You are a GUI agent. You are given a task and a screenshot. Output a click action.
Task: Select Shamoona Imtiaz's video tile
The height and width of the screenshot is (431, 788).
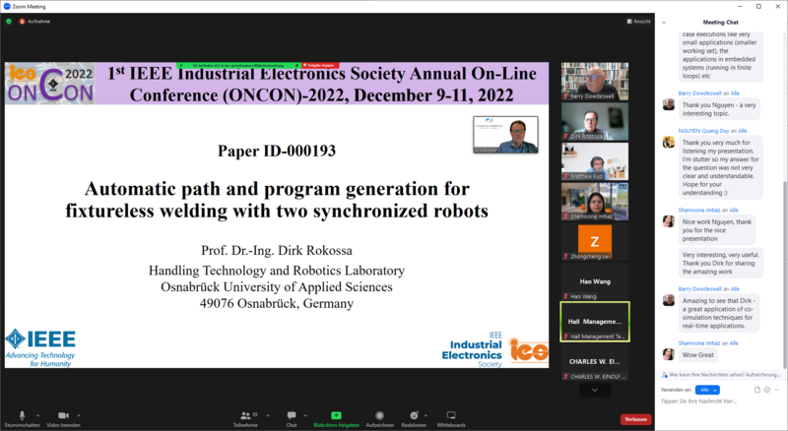(595, 202)
